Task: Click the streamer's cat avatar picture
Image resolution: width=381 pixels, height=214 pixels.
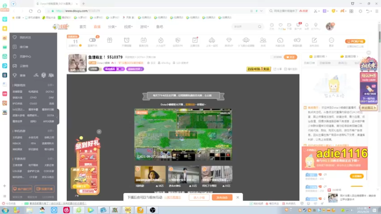Action: [x=77, y=63]
